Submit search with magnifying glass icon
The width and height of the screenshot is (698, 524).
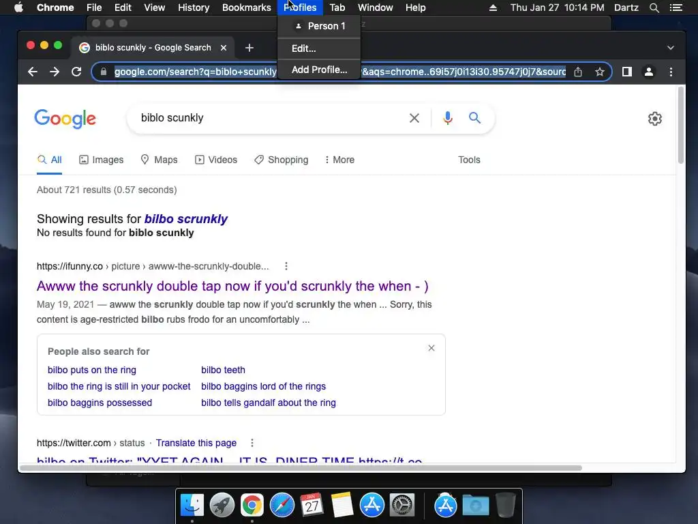(x=474, y=117)
